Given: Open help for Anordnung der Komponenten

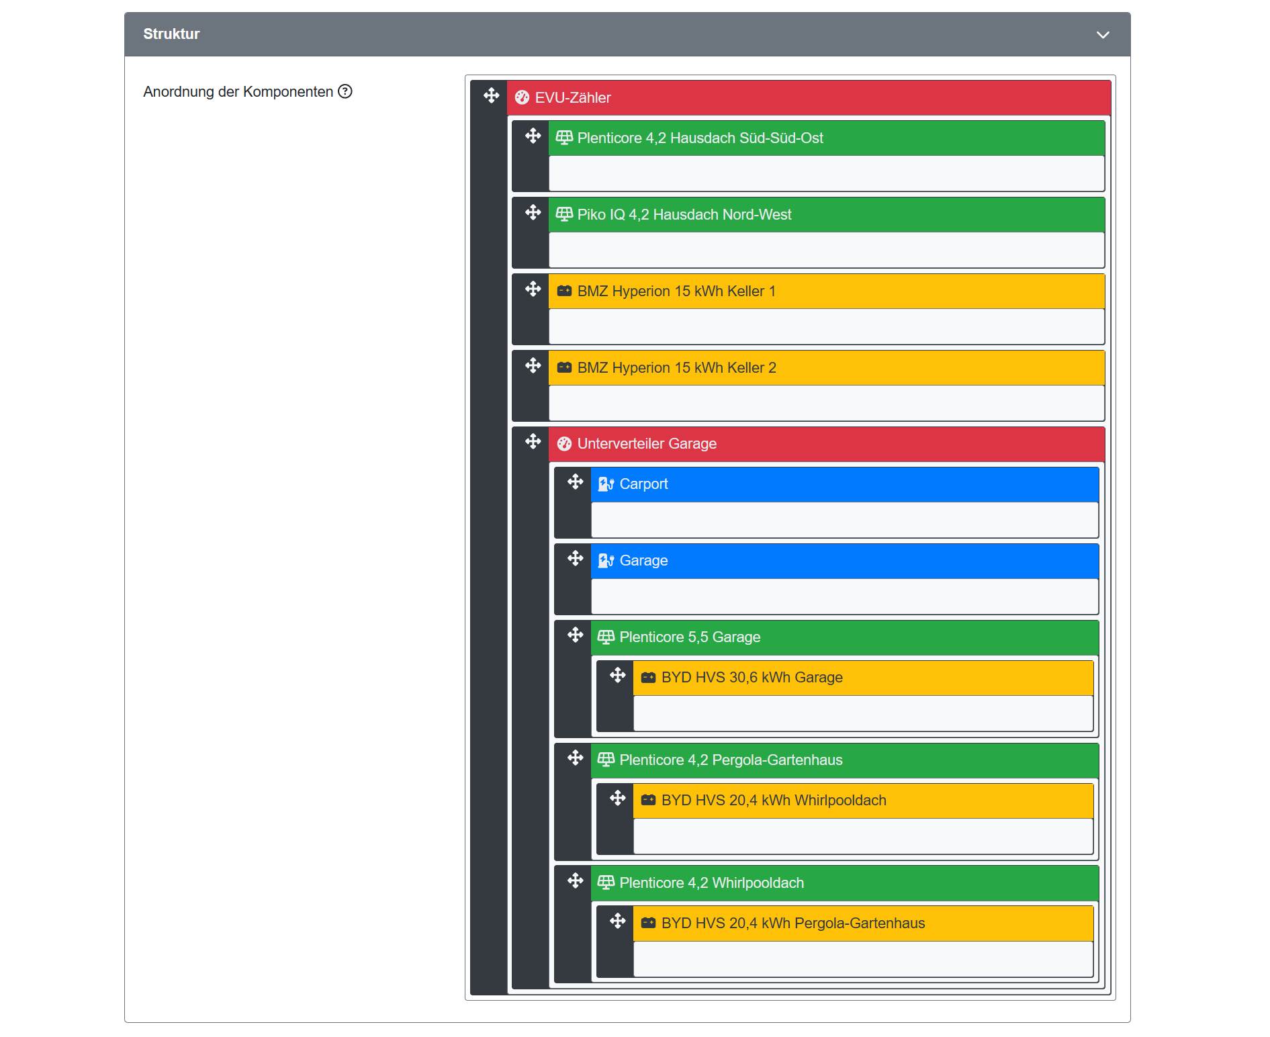Looking at the screenshot, I should (x=345, y=91).
